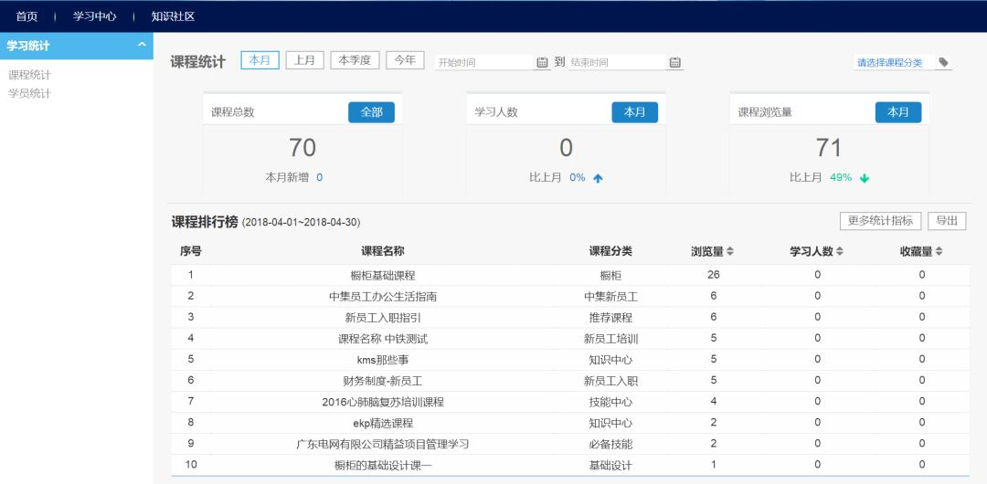
Task: Open 知识社区 in top navigation
Action: click(173, 16)
